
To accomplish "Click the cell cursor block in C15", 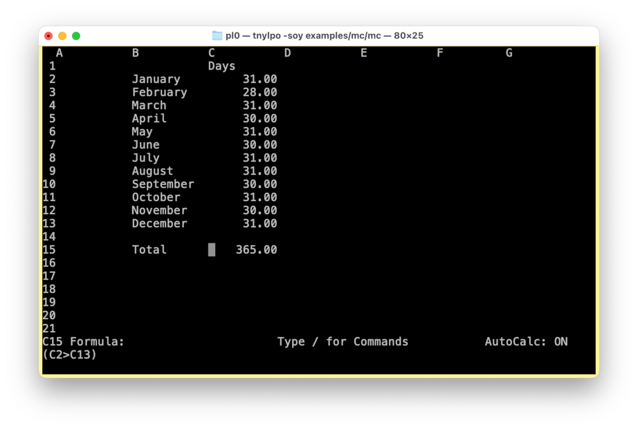I will pos(212,250).
